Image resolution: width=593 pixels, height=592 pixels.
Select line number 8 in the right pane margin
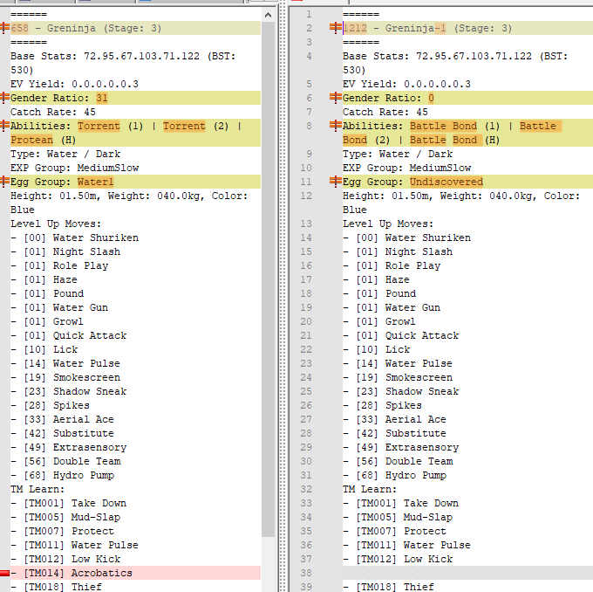309,126
